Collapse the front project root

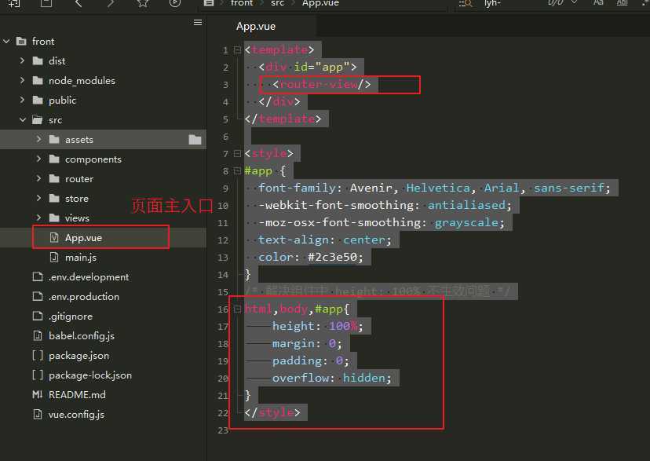pos(6,41)
